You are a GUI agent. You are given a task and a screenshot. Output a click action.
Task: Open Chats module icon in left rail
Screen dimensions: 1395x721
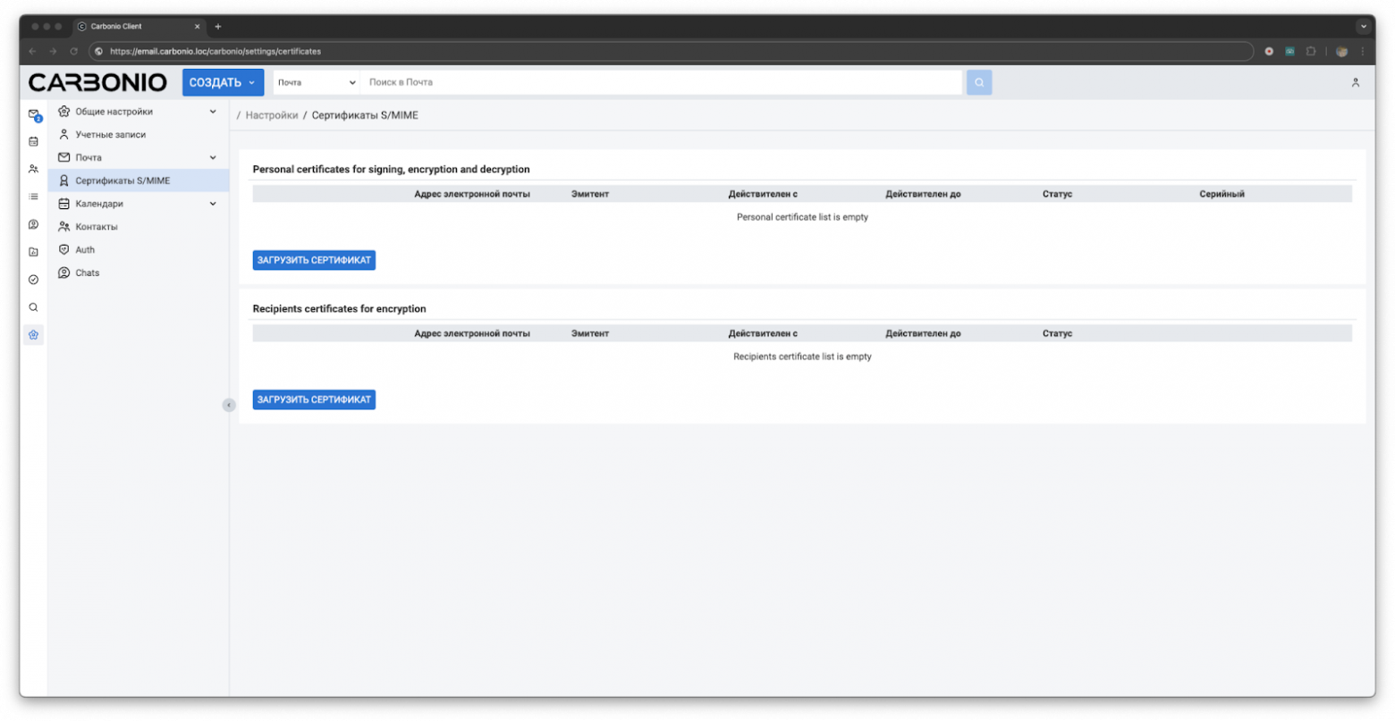coord(33,224)
